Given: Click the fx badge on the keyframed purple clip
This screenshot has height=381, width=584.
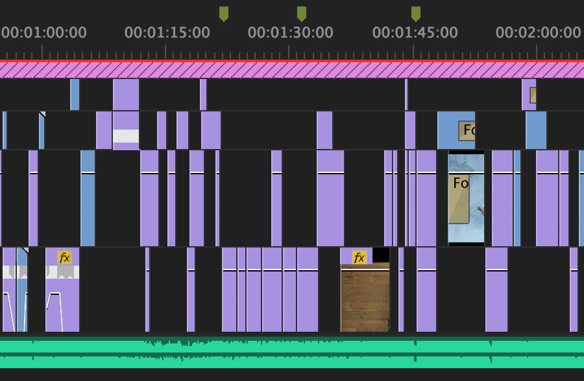Looking at the screenshot, I should pyautogui.click(x=65, y=257).
